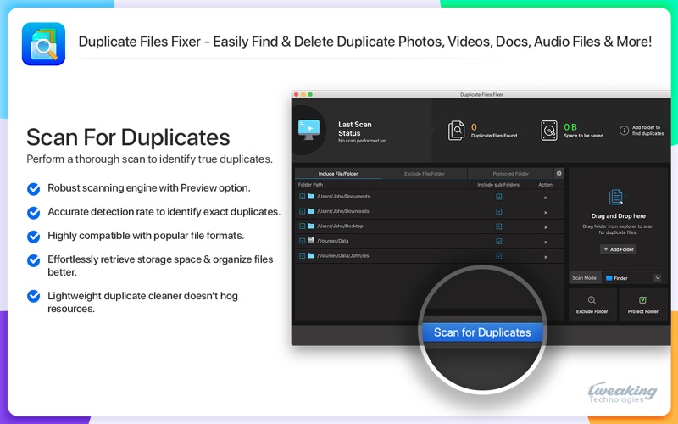Remove /Users/John/Documents with its X action
678x424 pixels.
(x=546, y=198)
